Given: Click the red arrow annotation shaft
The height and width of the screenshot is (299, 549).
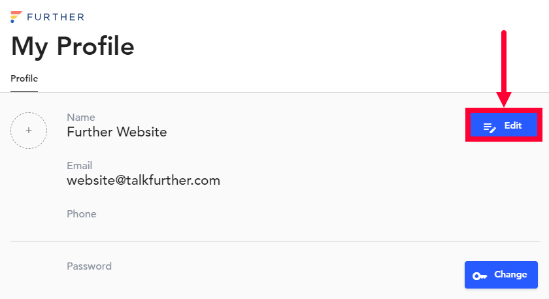Looking at the screenshot, I should coord(504,61).
